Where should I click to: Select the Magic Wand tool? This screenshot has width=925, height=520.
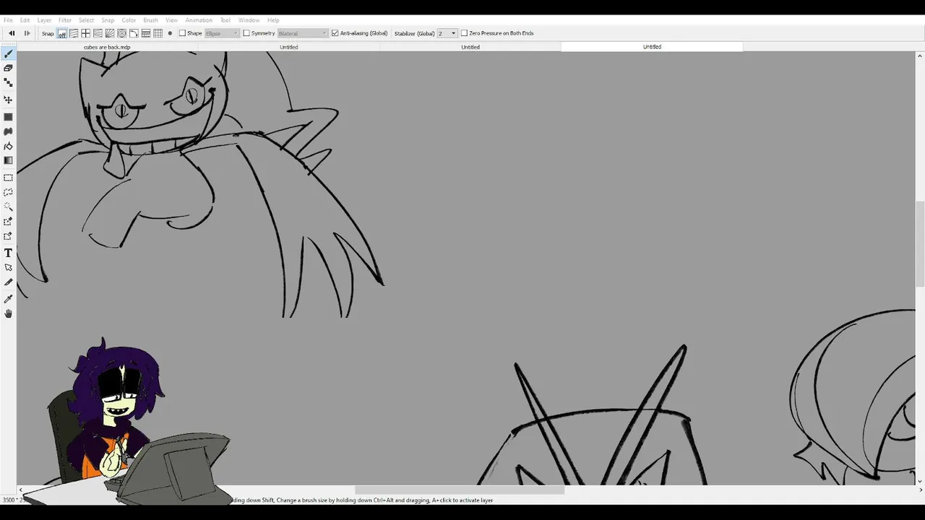click(x=8, y=207)
